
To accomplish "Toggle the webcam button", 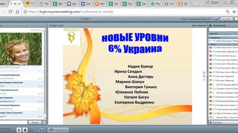I will coord(25,130).
